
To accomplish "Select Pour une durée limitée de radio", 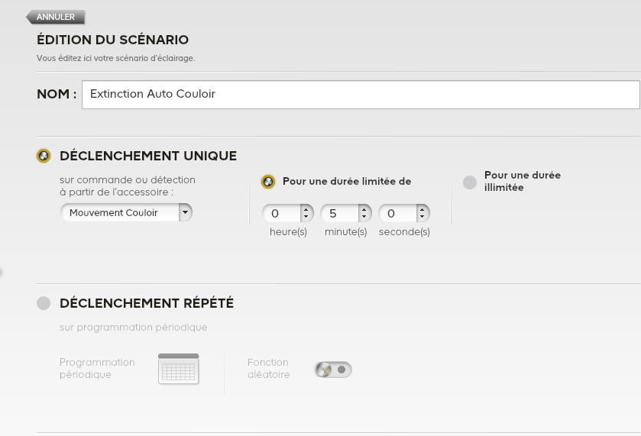I will [x=268, y=182].
